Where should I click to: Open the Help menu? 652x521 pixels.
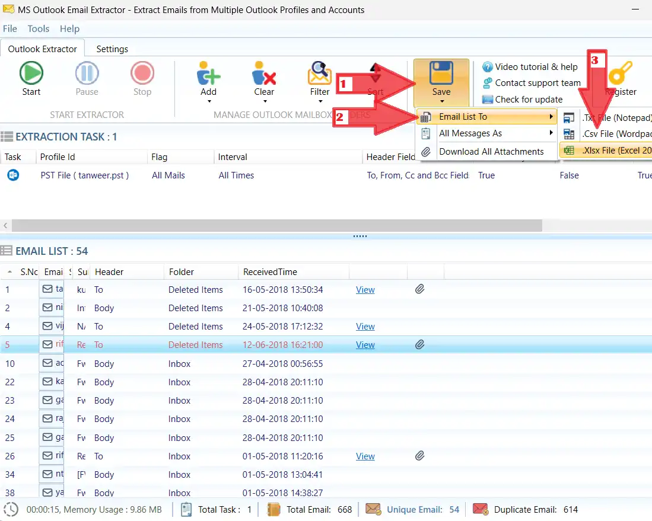coord(69,28)
